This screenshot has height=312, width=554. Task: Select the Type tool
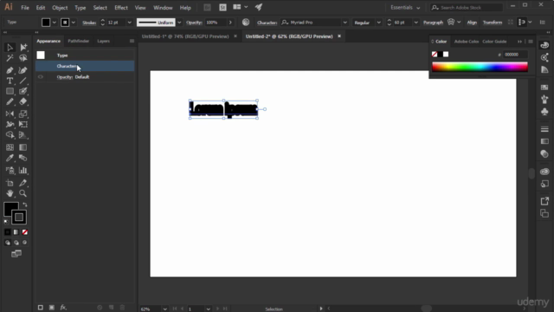[x=10, y=81]
